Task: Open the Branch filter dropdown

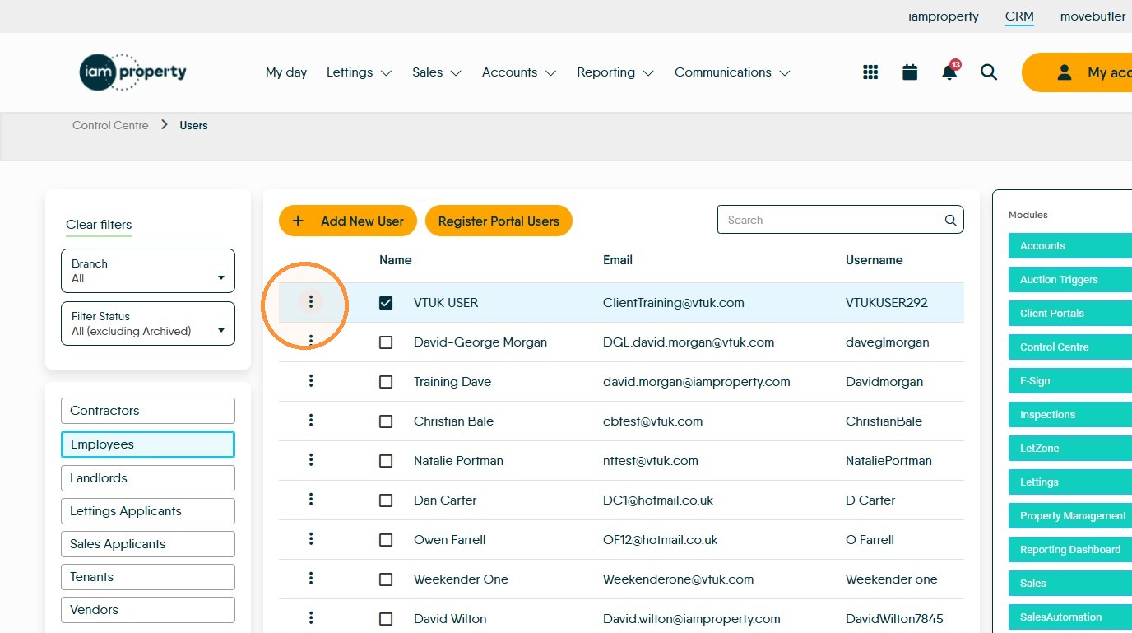Action: pyautogui.click(x=148, y=271)
